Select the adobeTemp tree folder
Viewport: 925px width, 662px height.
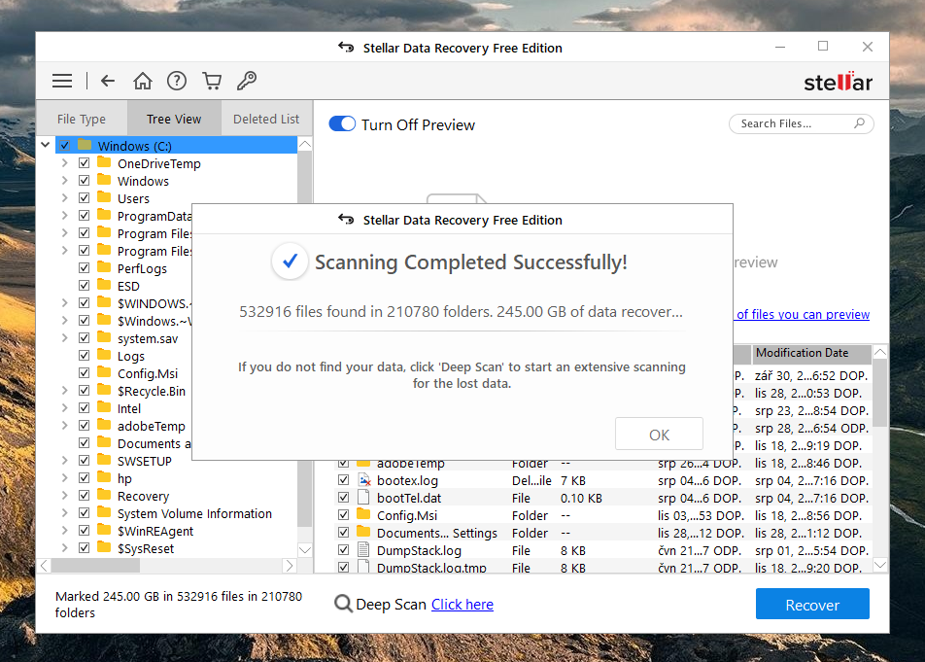pyautogui.click(x=151, y=426)
